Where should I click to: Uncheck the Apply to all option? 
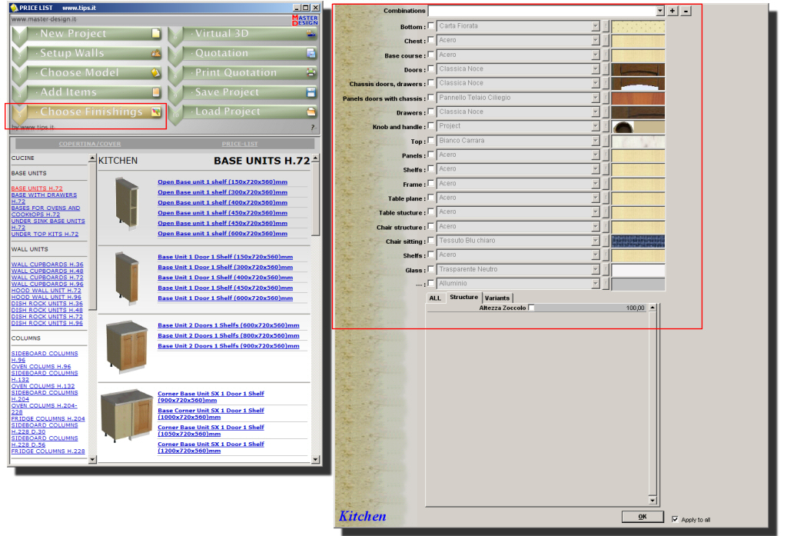click(x=675, y=520)
